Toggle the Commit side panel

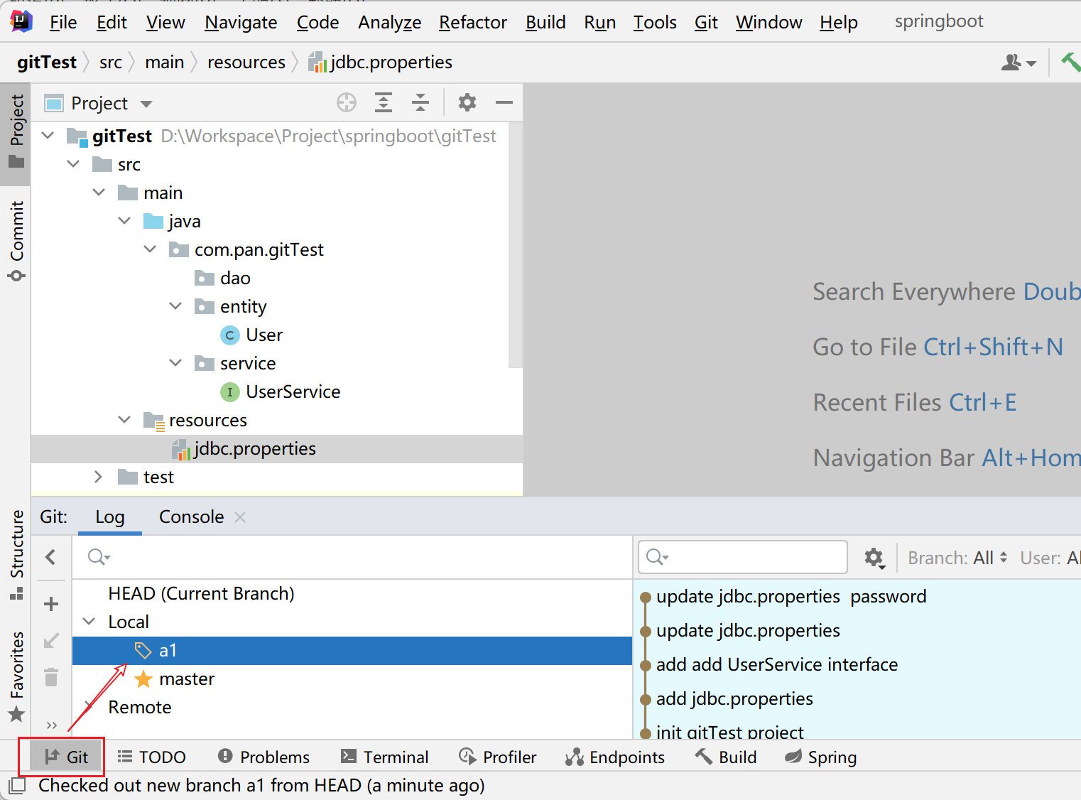16,240
